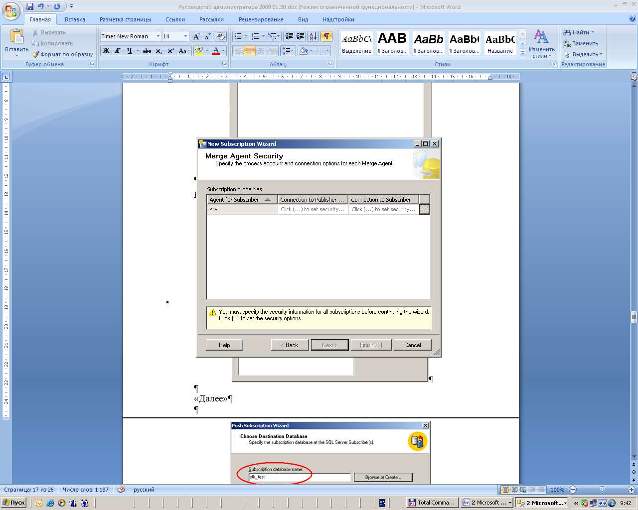Open Найти search tool
Image resolution: width=638 pixels, height=510 pixels.
coord(579,32)
